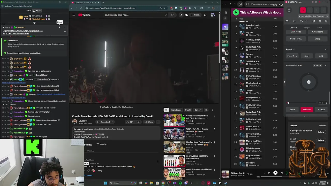Open the More tab in OBSBOT
The image size is (331, 186).
coord(320,28)
